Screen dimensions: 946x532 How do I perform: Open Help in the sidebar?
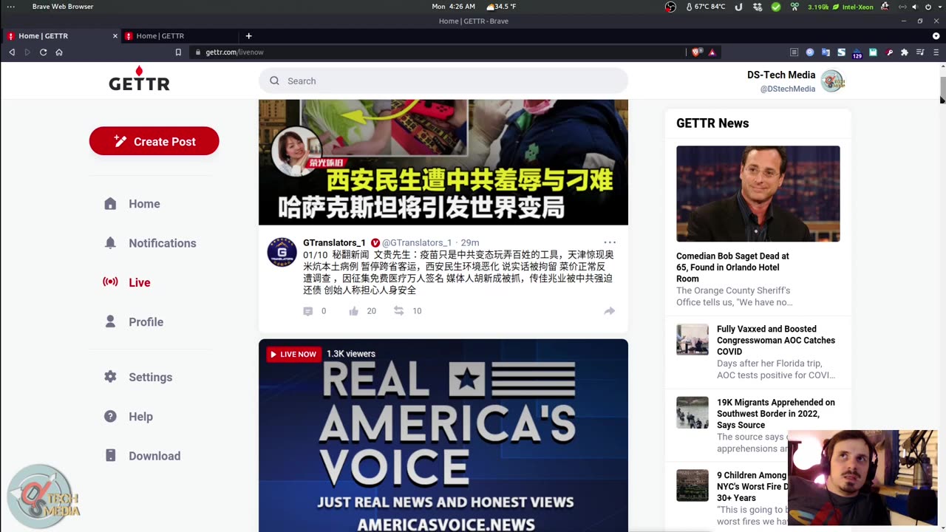(140, 417)
